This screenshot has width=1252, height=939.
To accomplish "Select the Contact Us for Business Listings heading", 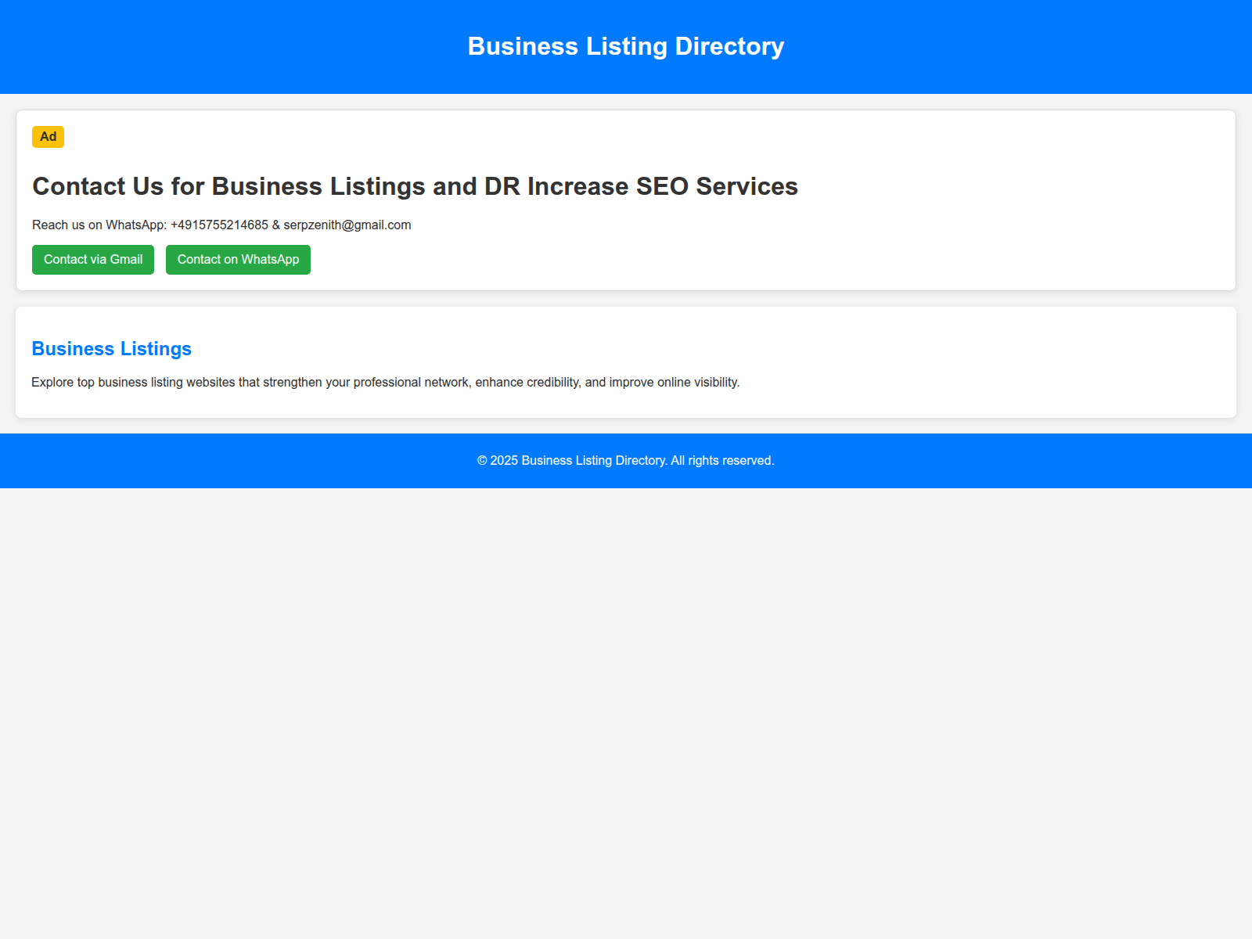I will [415, 186].
